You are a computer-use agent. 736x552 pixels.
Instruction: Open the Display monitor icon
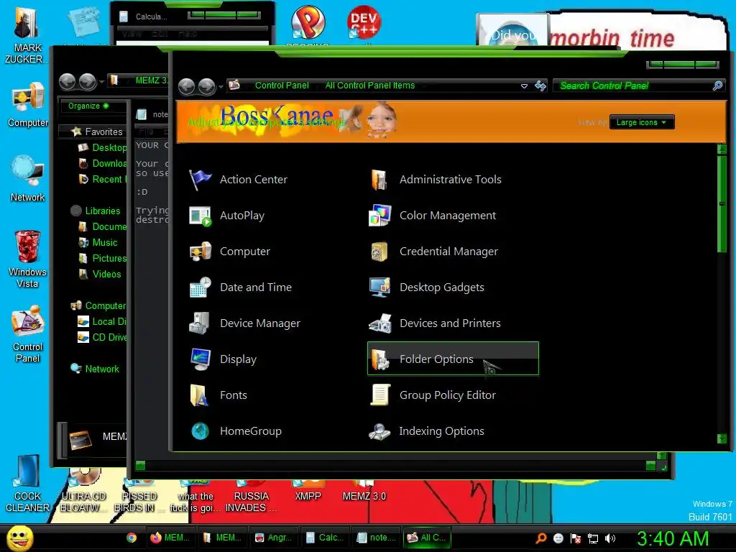pyautogui.click(x=201, y=359)
